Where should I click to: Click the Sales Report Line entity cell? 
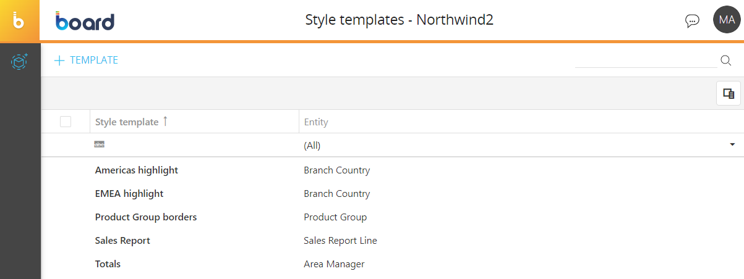pyautogui.click(x=340, y=241)
